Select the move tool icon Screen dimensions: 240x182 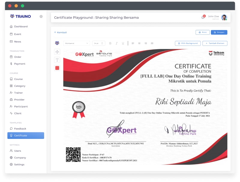coord(57,52)
